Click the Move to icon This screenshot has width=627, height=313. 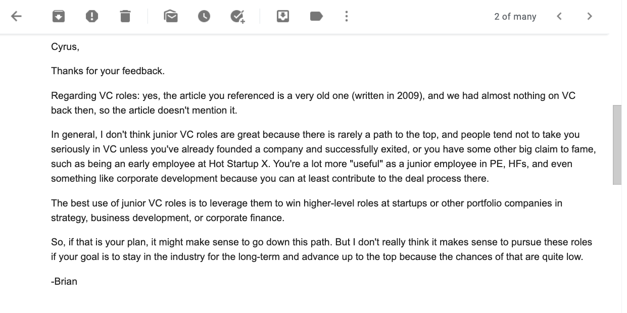pos(283,16)
